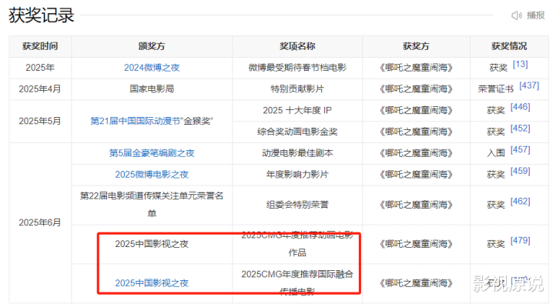Select the 国家电影局 table cell

click(152, 89)
